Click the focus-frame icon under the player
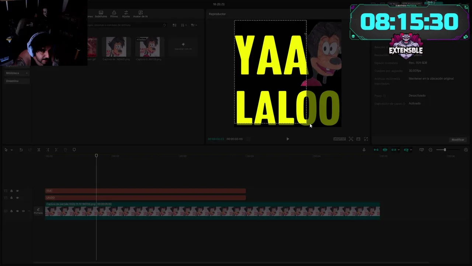This screenshot has height=266, width=472. (351, 139)
